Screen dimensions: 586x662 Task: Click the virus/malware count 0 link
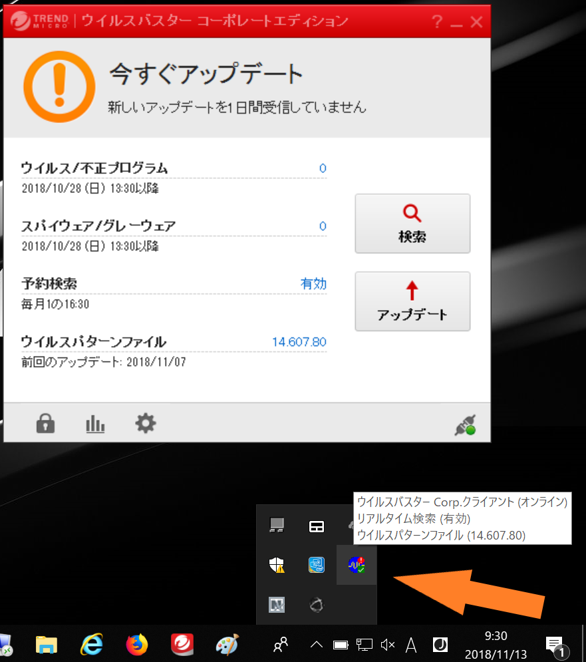pos(323,168)
